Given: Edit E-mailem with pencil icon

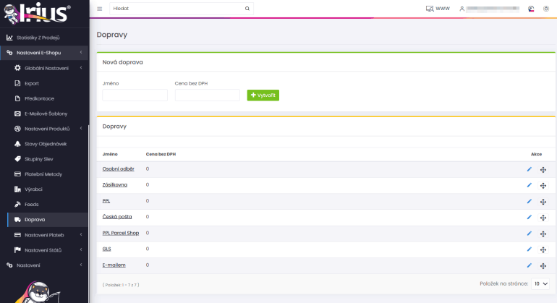Looking at the screenshot, I should [x=530, y=265].
